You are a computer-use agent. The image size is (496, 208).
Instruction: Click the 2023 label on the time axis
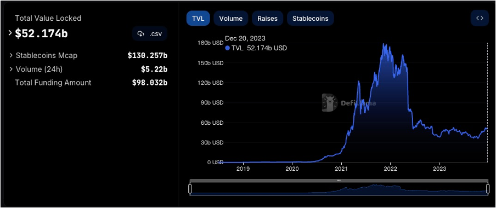tap(439, 169)
